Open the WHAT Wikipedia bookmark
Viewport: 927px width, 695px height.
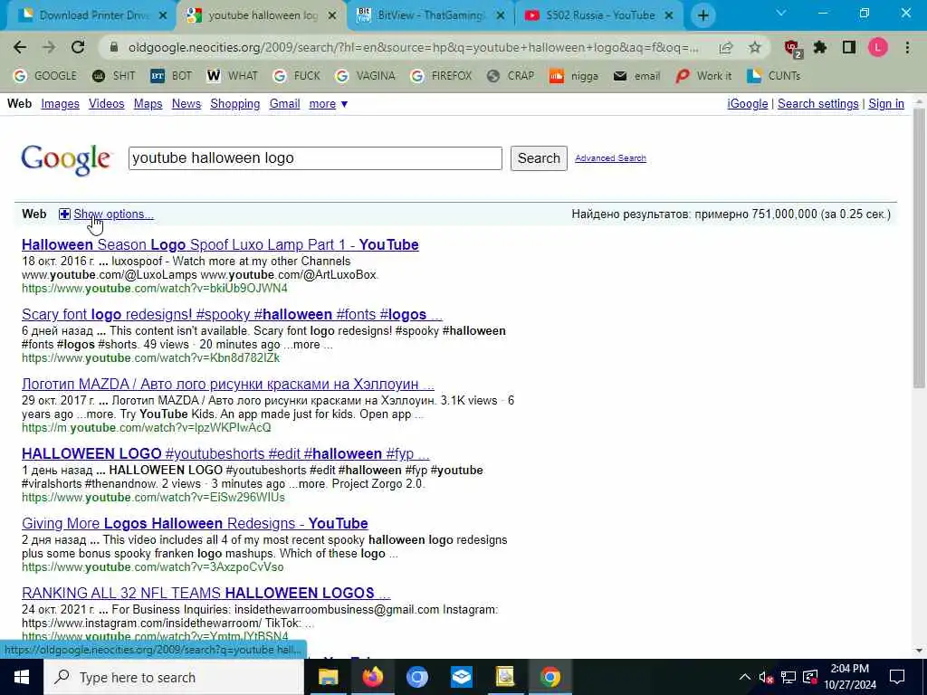233,76
